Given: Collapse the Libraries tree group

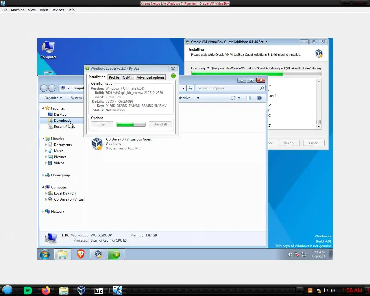Looking at the screenshot, I should 43,139.
